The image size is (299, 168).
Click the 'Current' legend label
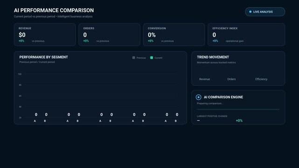click(x=159, y=58)
